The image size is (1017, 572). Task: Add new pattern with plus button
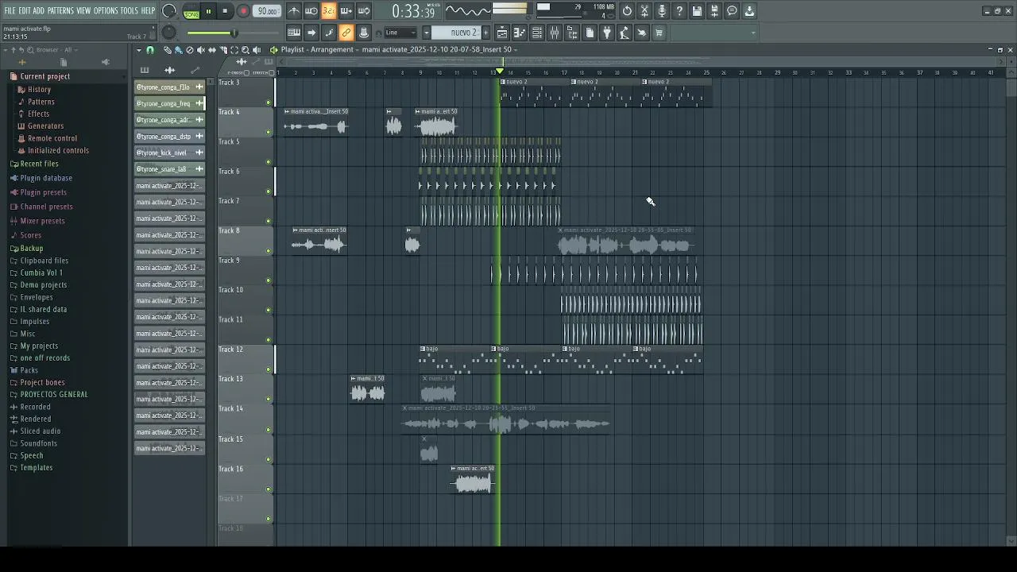[x=486, y=33]
